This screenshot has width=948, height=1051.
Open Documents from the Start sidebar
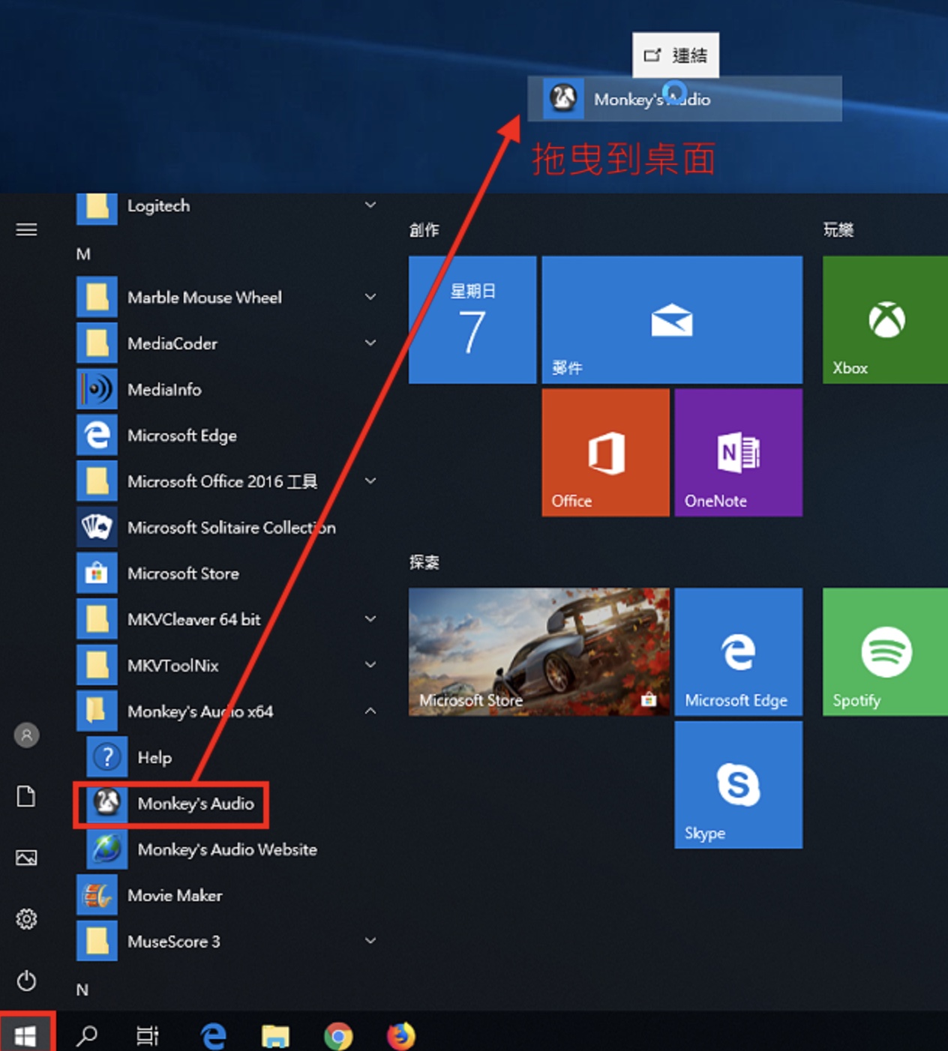(26, 796)
